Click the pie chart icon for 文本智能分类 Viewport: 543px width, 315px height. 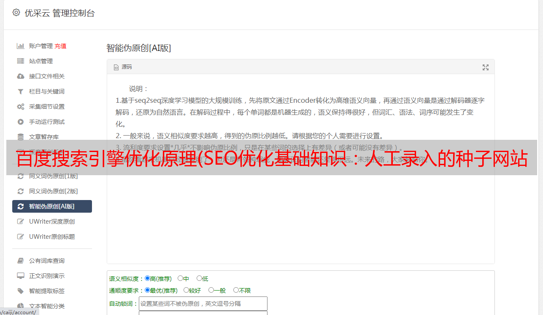(20, 306)
